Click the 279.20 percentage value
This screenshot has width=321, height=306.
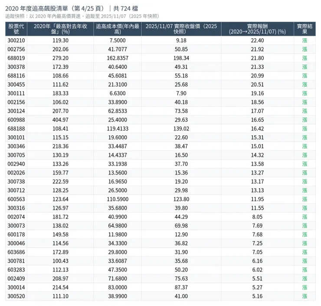pyautogui.click(x=60, y=58)
